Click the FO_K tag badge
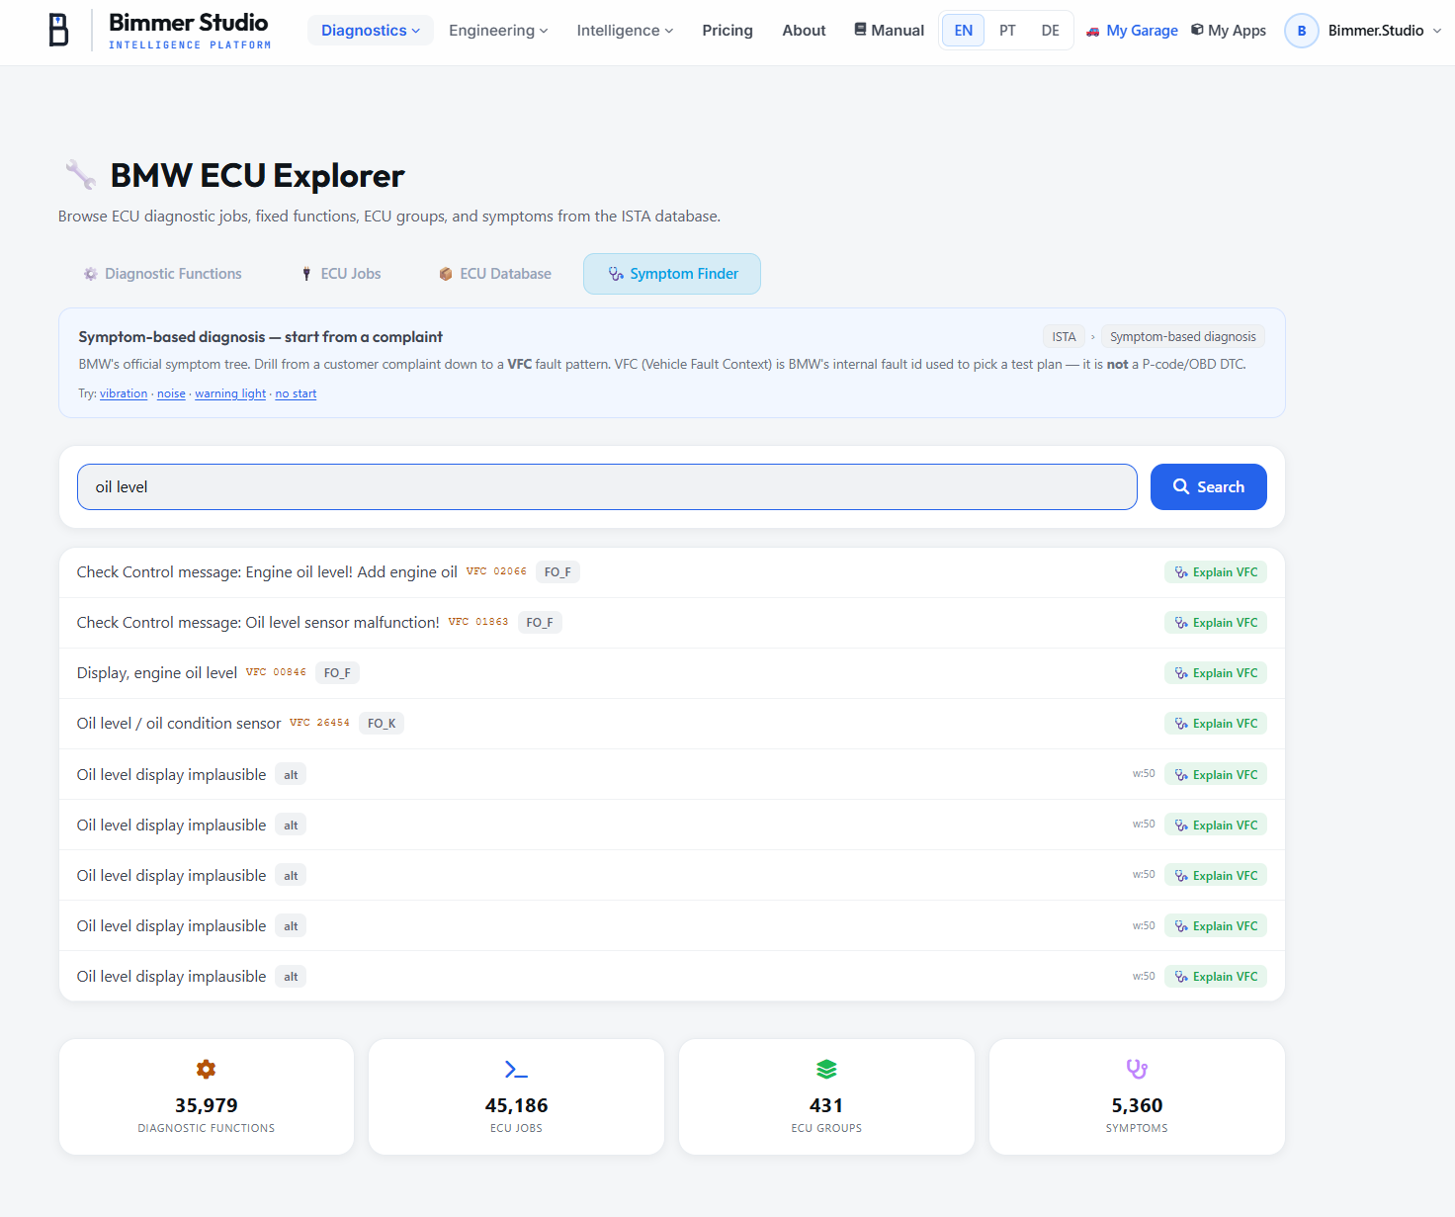Image resolution: width=1455 pixels, height=1217 pixels. [x=382, y=724]
